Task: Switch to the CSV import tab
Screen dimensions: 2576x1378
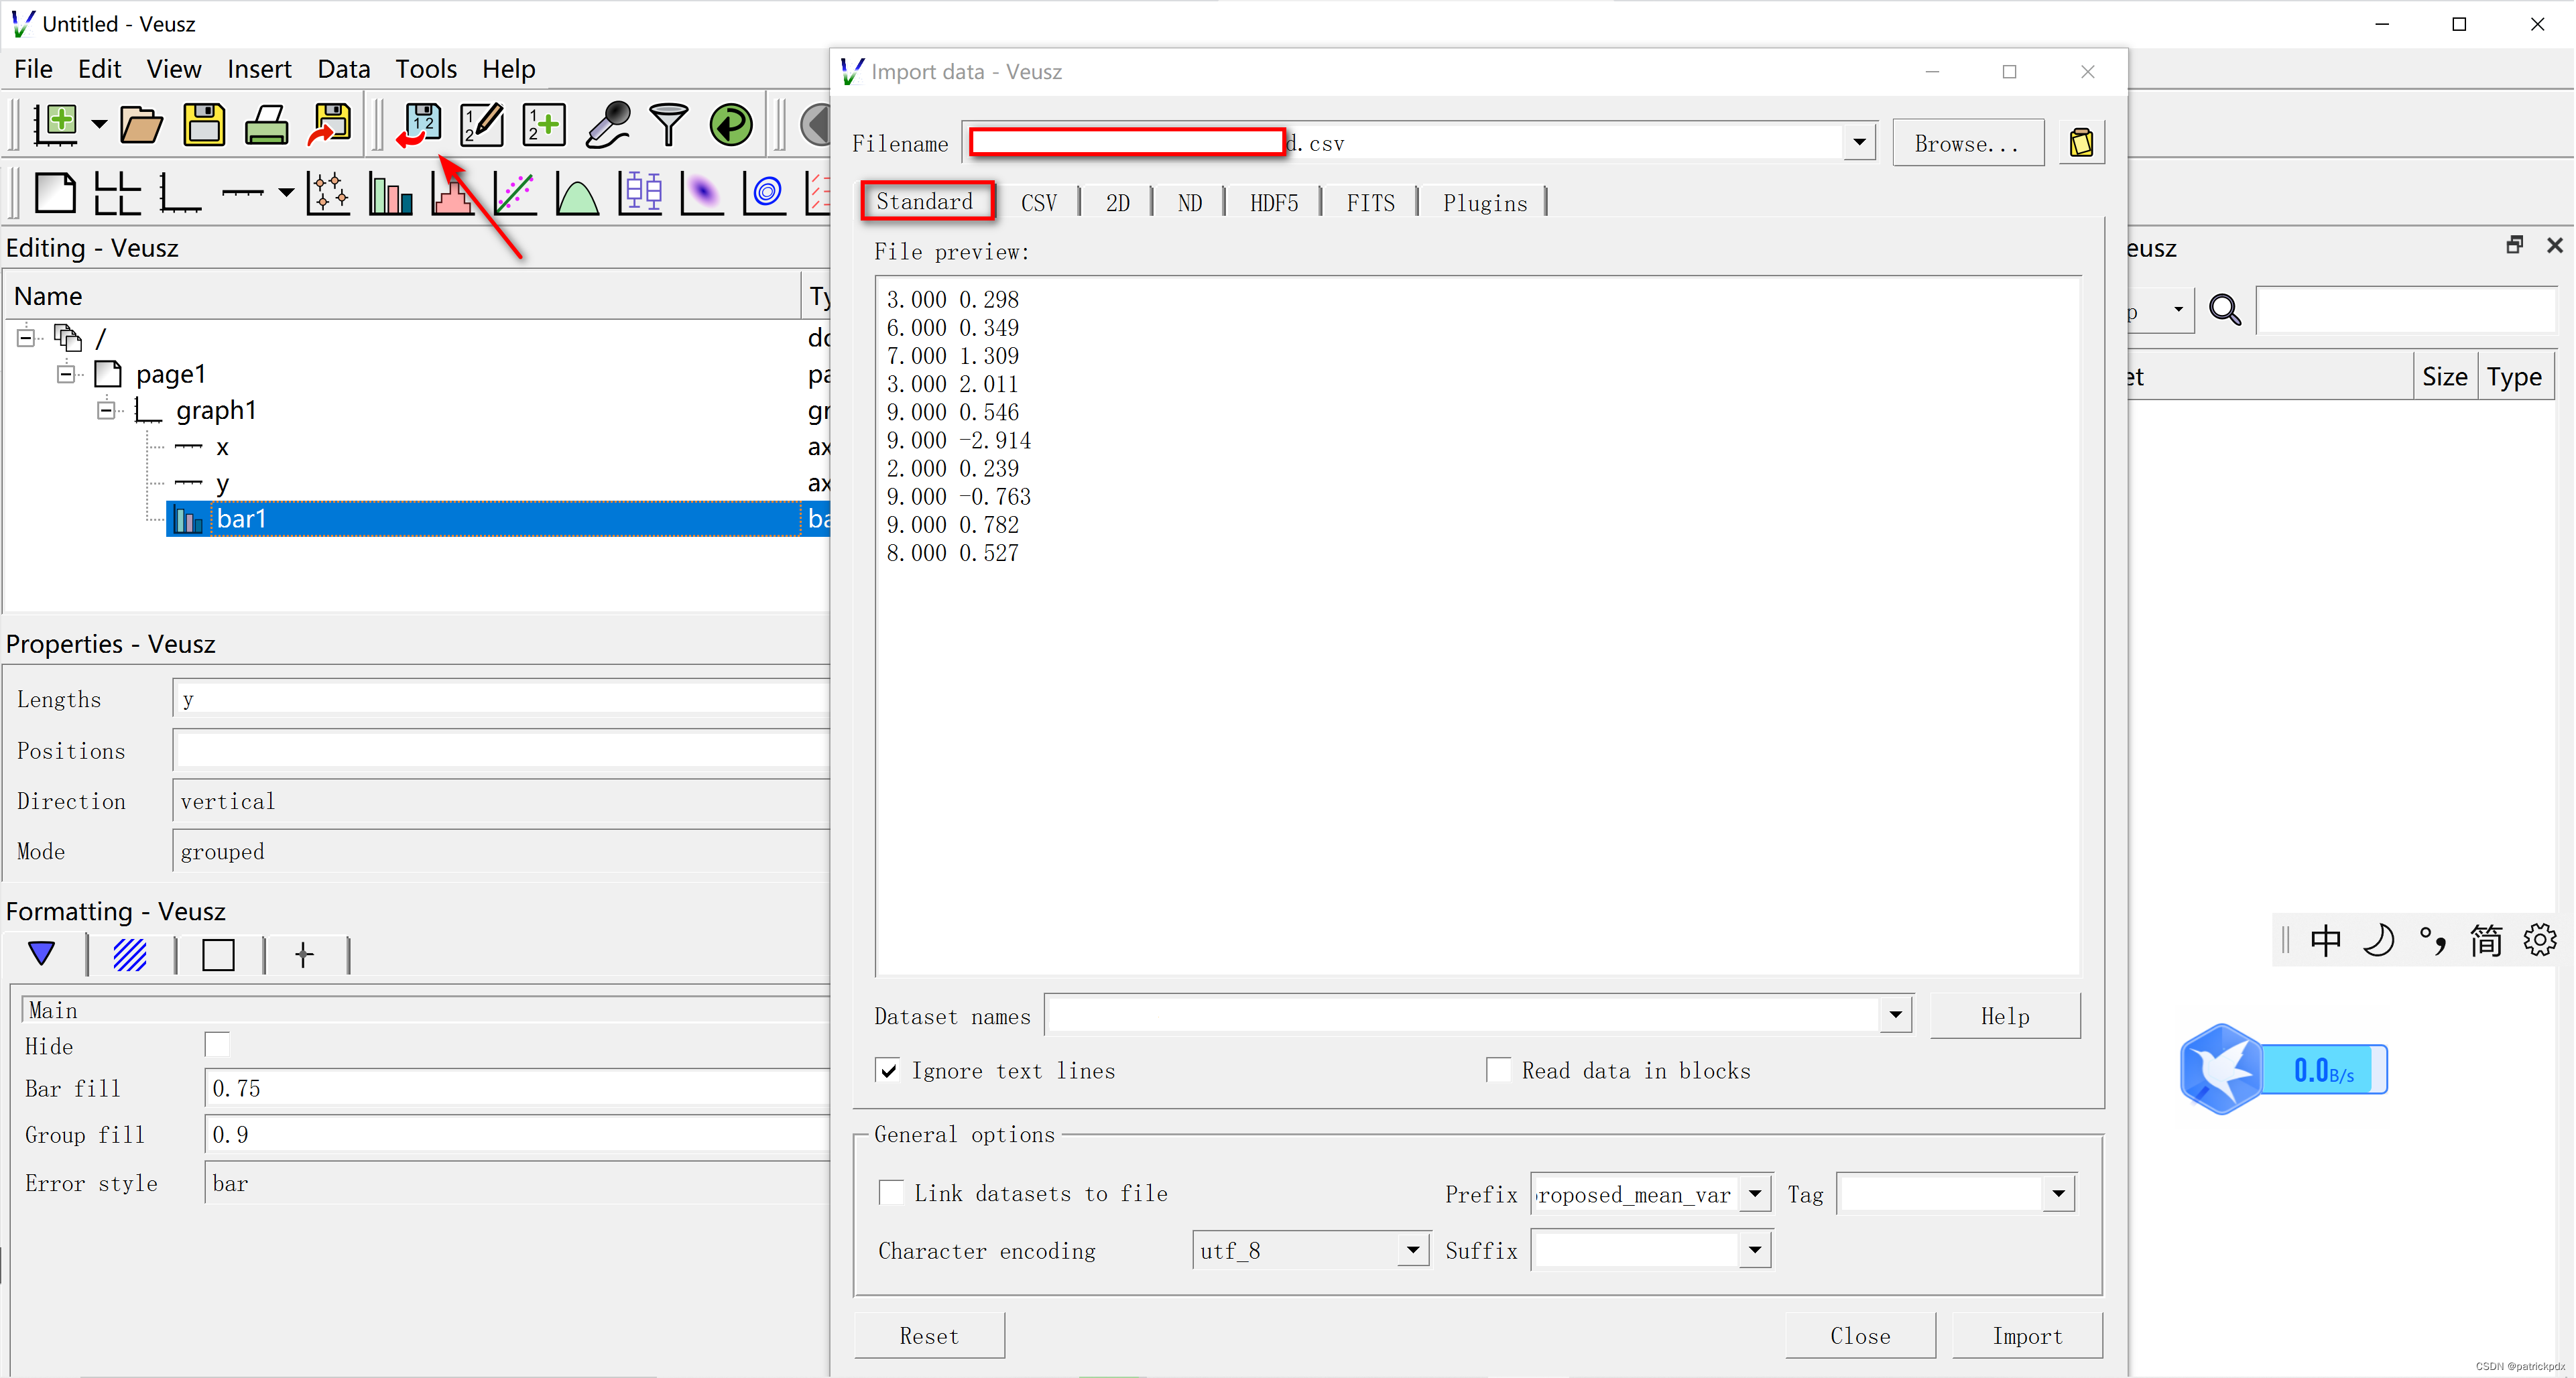Action: [1038, 203]
